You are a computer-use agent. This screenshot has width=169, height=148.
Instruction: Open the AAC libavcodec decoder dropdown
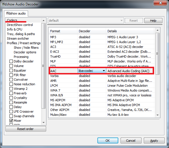pyautogui.click(x=104, y=71)
